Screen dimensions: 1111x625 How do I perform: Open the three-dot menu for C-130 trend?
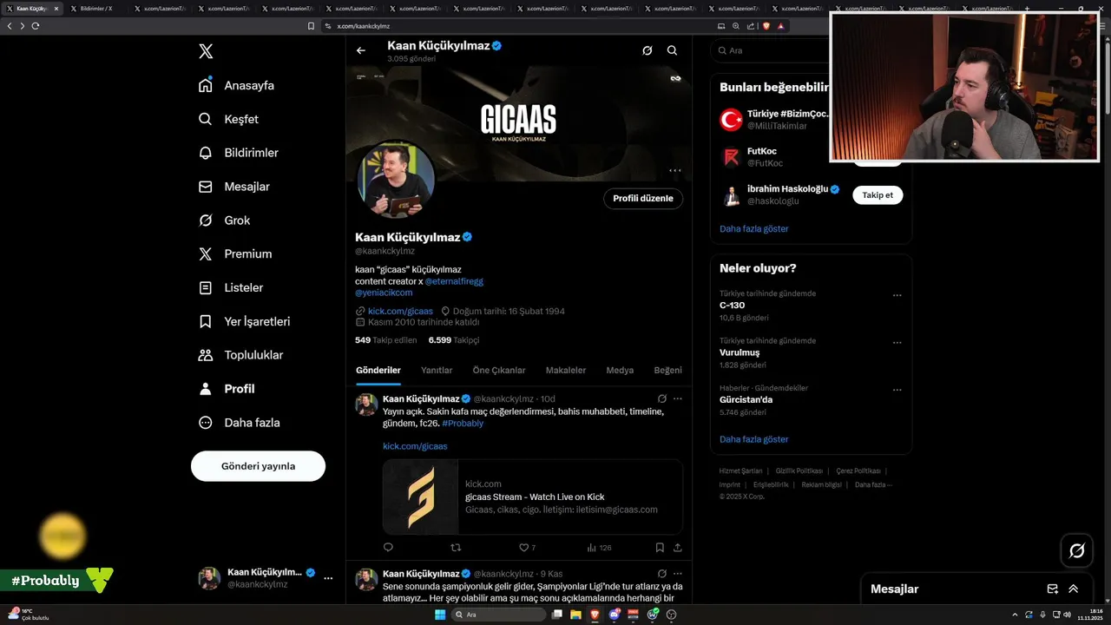pyautogui.click(x=897, y=295)
